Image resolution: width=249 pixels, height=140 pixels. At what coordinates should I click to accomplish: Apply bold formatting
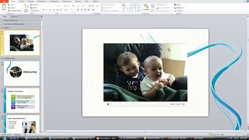43,10
